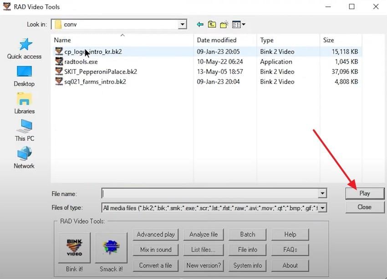The height and width of the screenshot is (279, 387).
Task: Maximize the RAD Video Tools window
Action: tap(351, 7)
